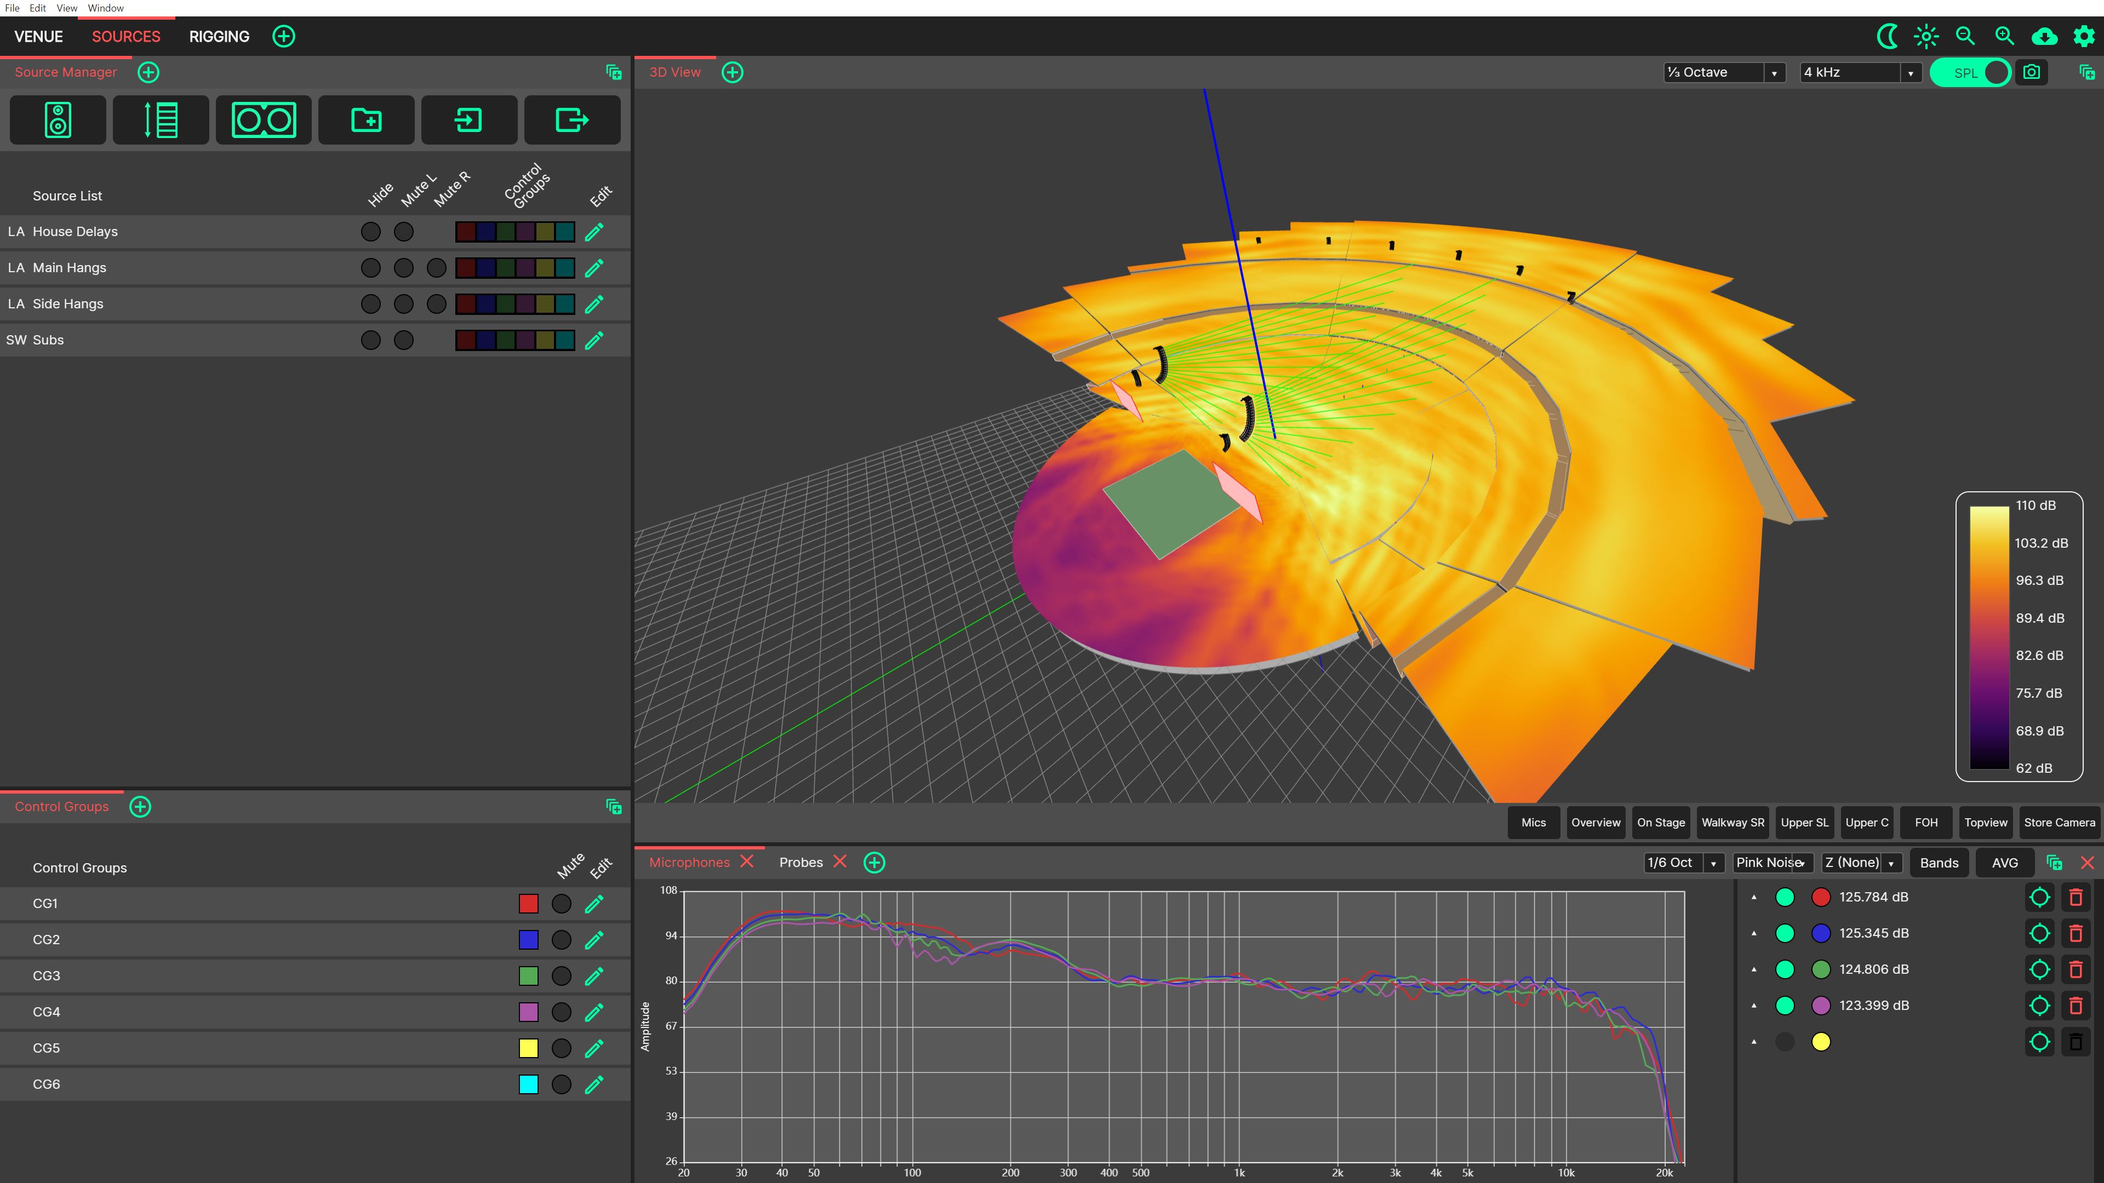Click the new source folder icon
The height and width of the screenshot is (1183, 2104).
(x=366, y=120)
